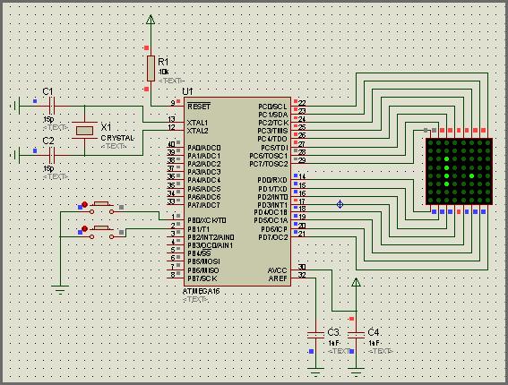
Task: Click the CRYSTAL value text
Action: (x=117, y=138)
